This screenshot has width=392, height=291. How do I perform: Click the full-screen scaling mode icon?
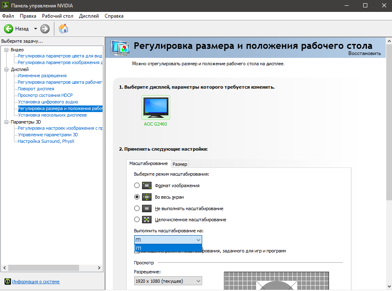point(147,197)
